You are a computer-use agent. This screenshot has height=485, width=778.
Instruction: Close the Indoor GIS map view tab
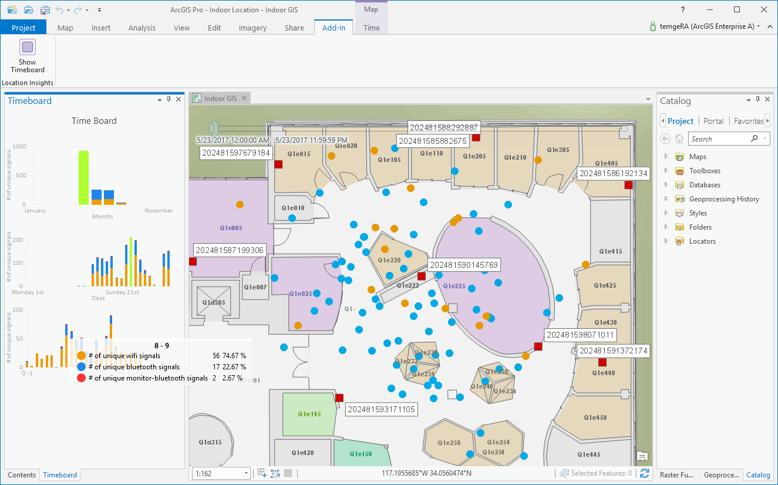pyautogui.click(x=243, y=98)
